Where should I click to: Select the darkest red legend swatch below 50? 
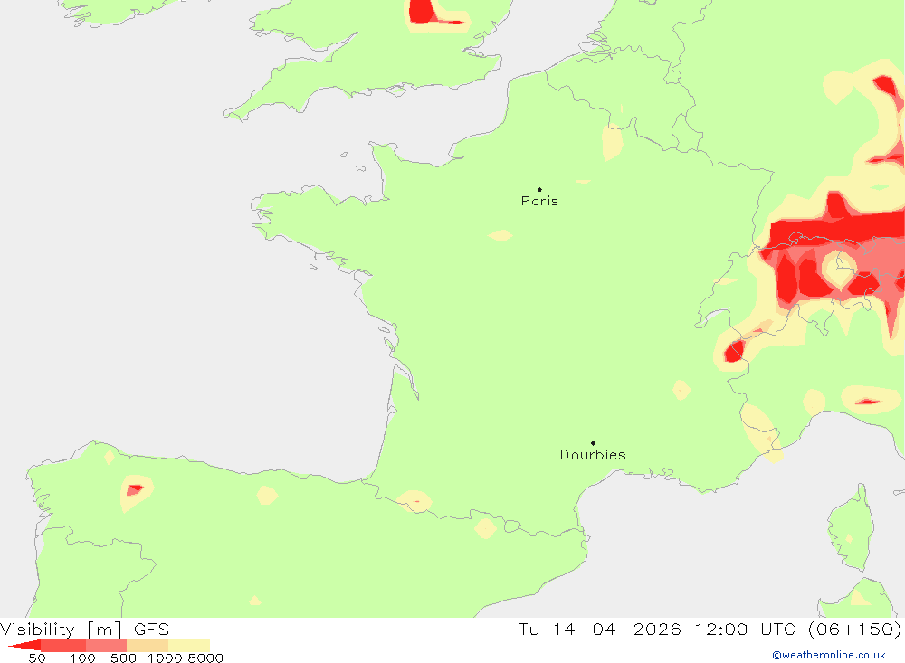(24, 645)
